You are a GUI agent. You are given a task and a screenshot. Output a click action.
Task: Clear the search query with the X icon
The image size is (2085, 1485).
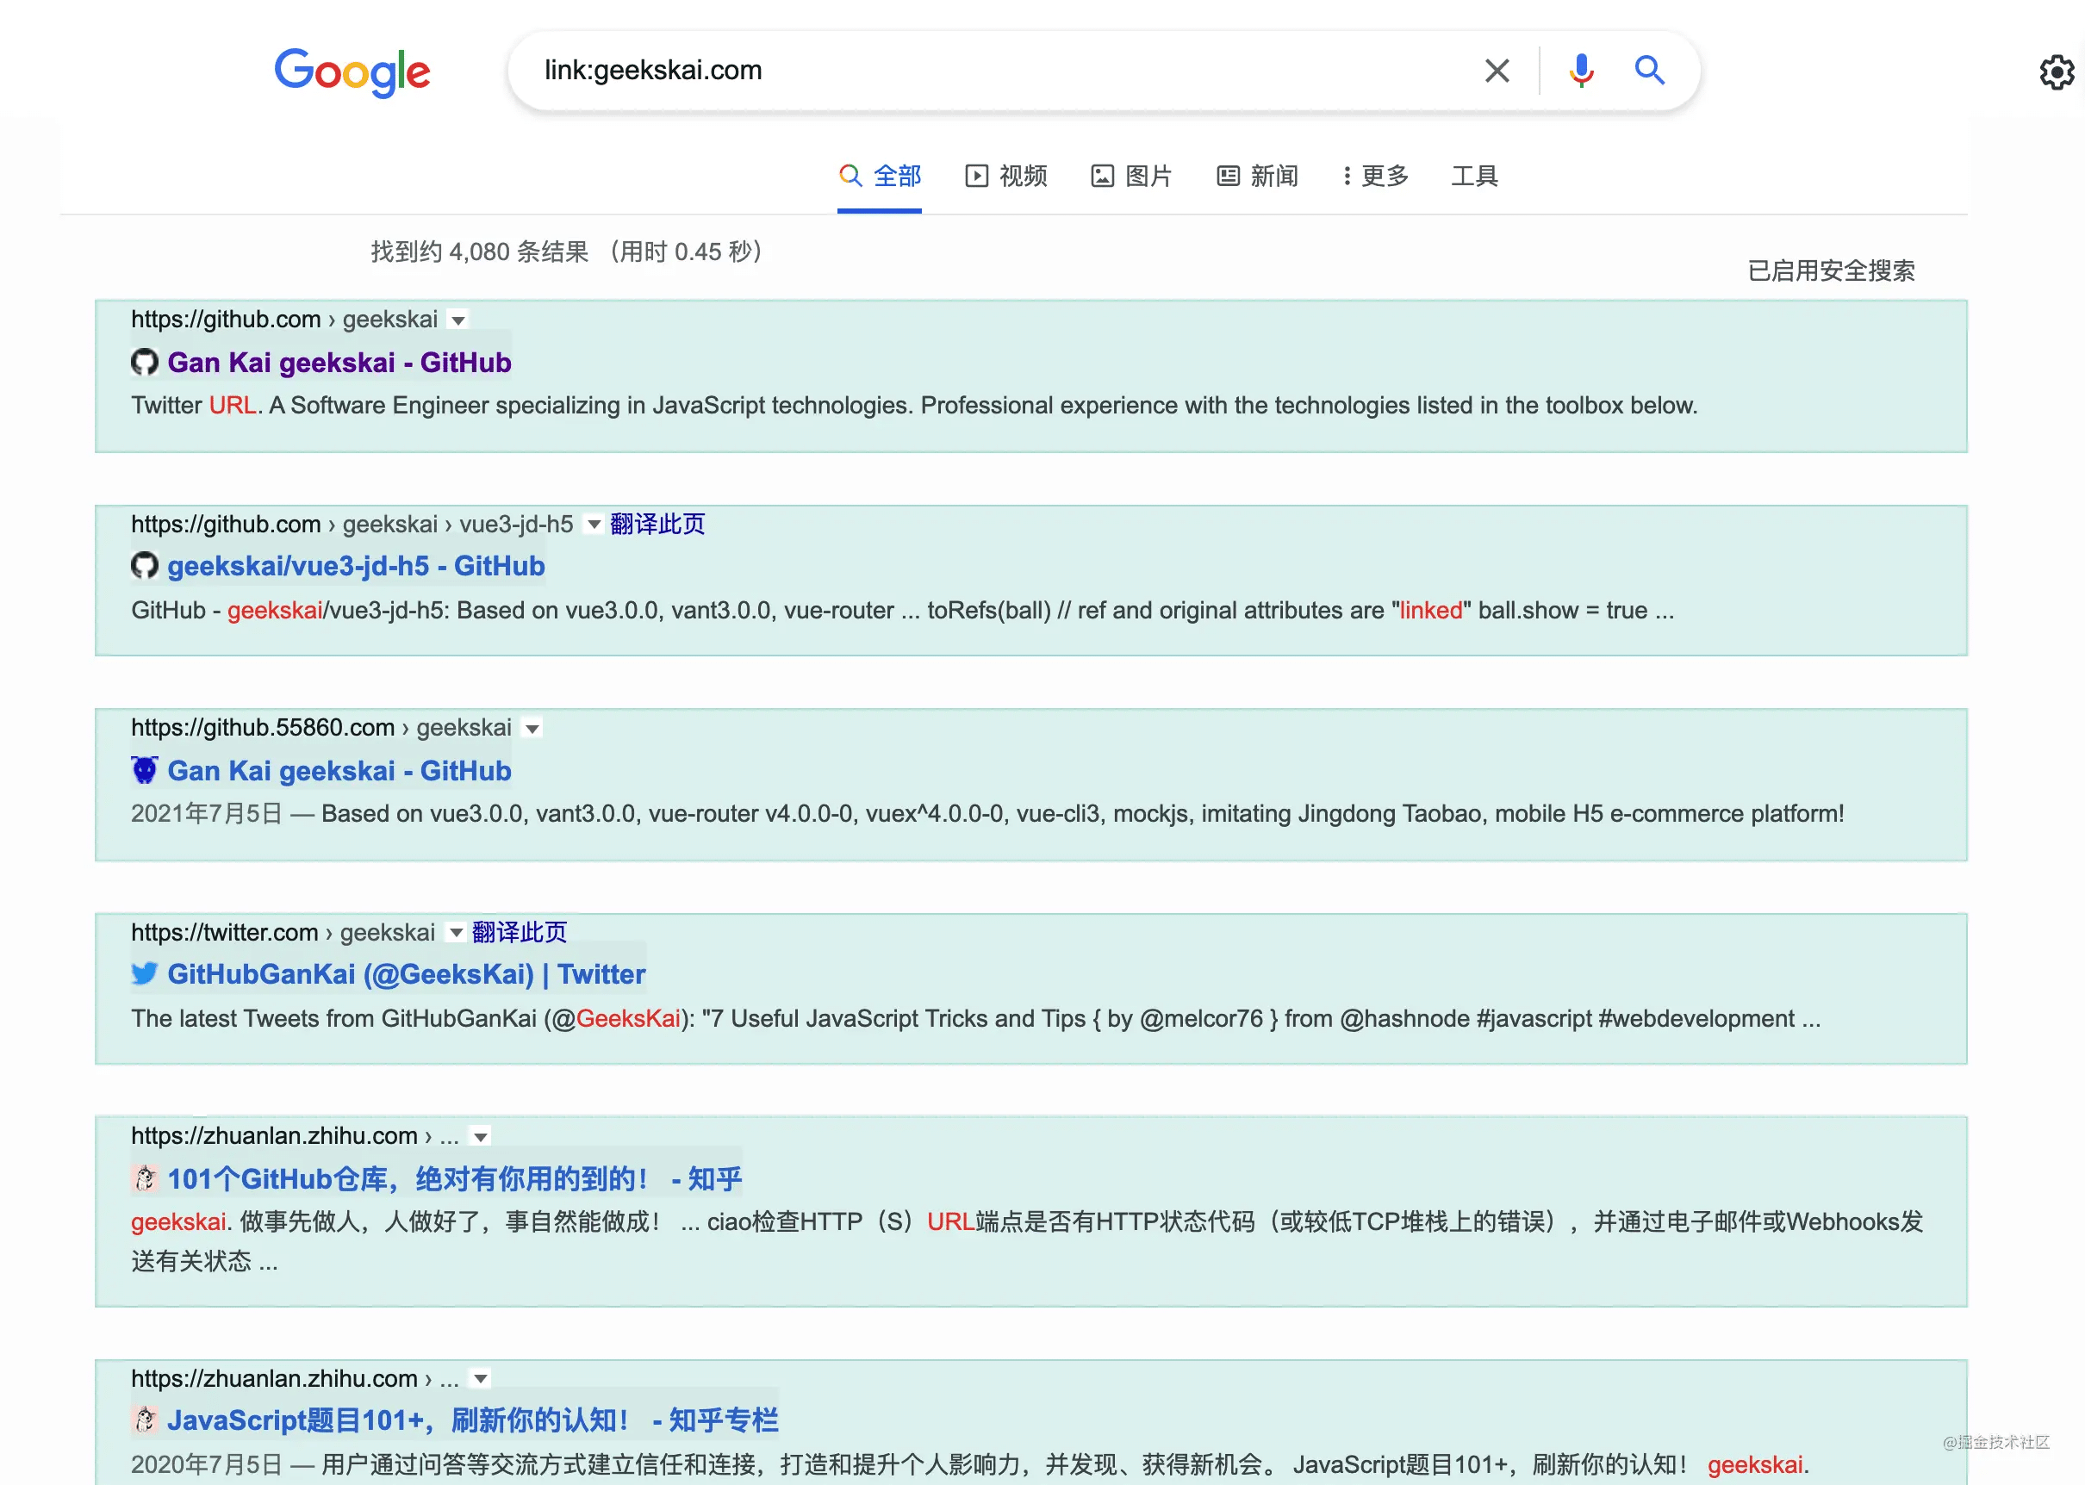coord(1497,71)
